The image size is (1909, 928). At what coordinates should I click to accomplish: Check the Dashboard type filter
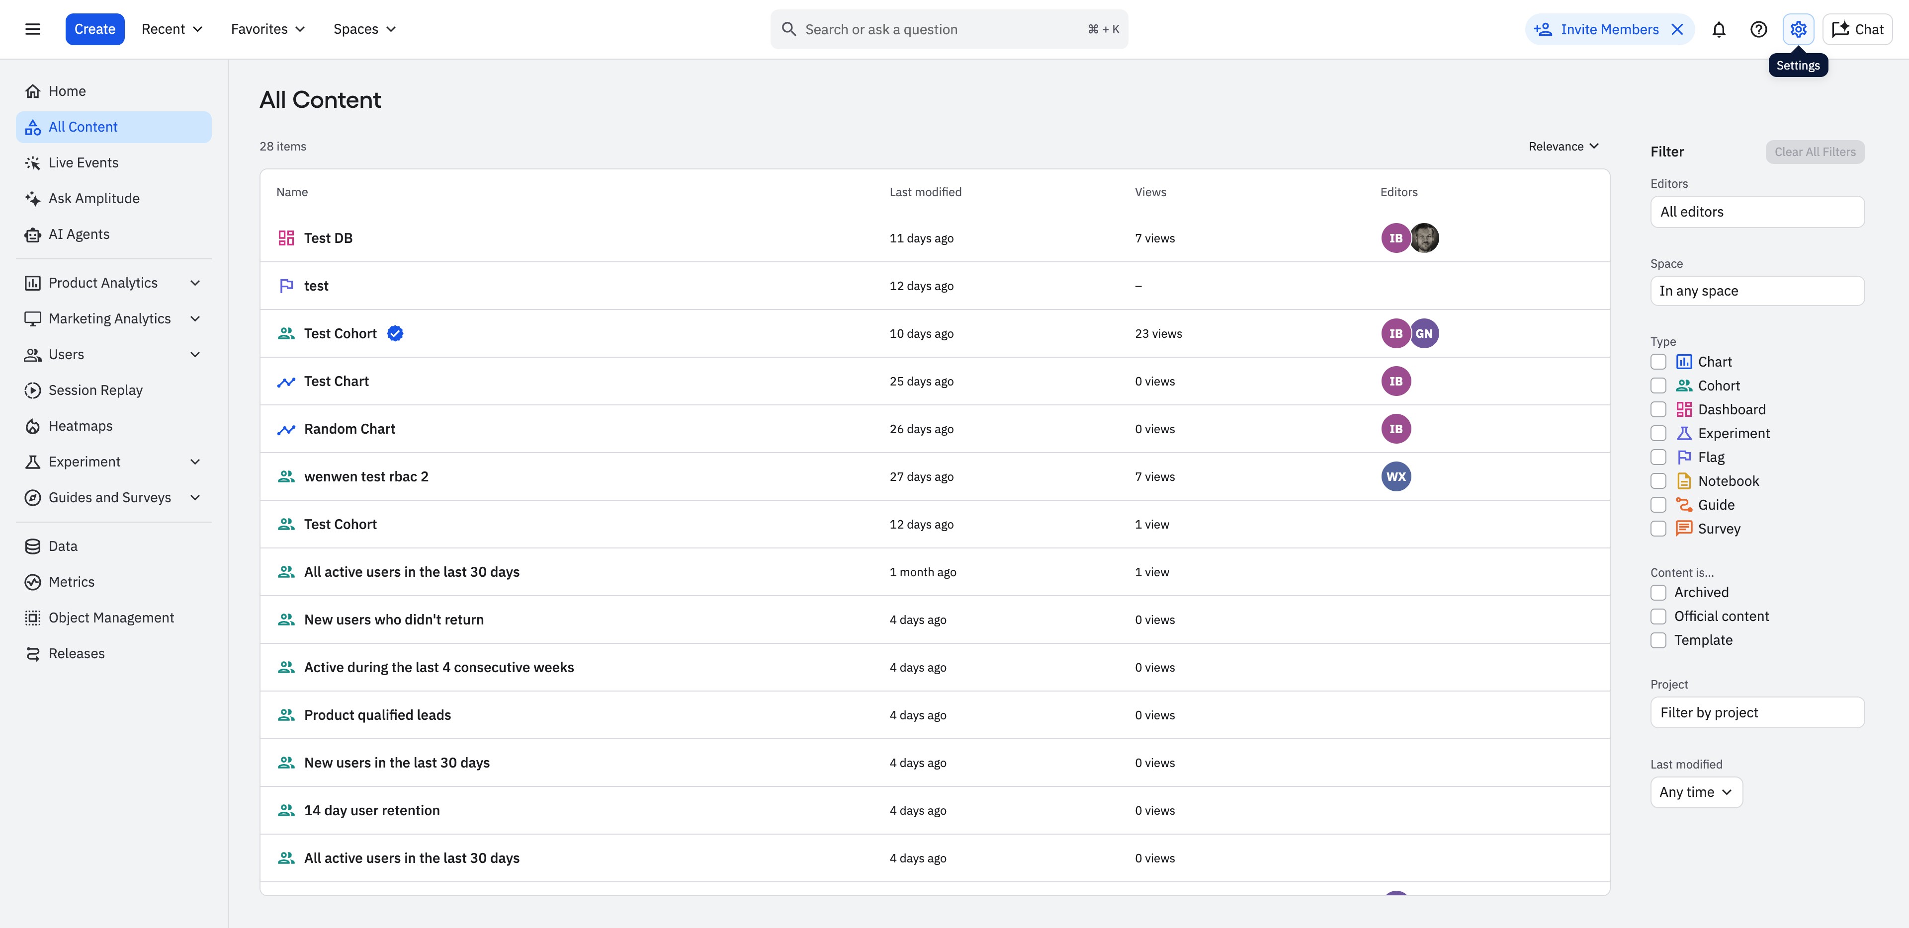click(1658, 409)
